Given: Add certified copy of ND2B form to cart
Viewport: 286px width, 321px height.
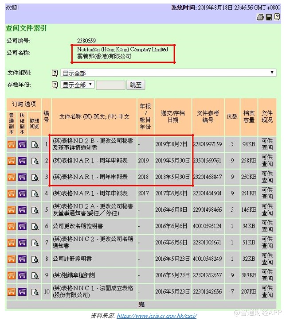Looking at the screenshot, I should click(22, 144).
